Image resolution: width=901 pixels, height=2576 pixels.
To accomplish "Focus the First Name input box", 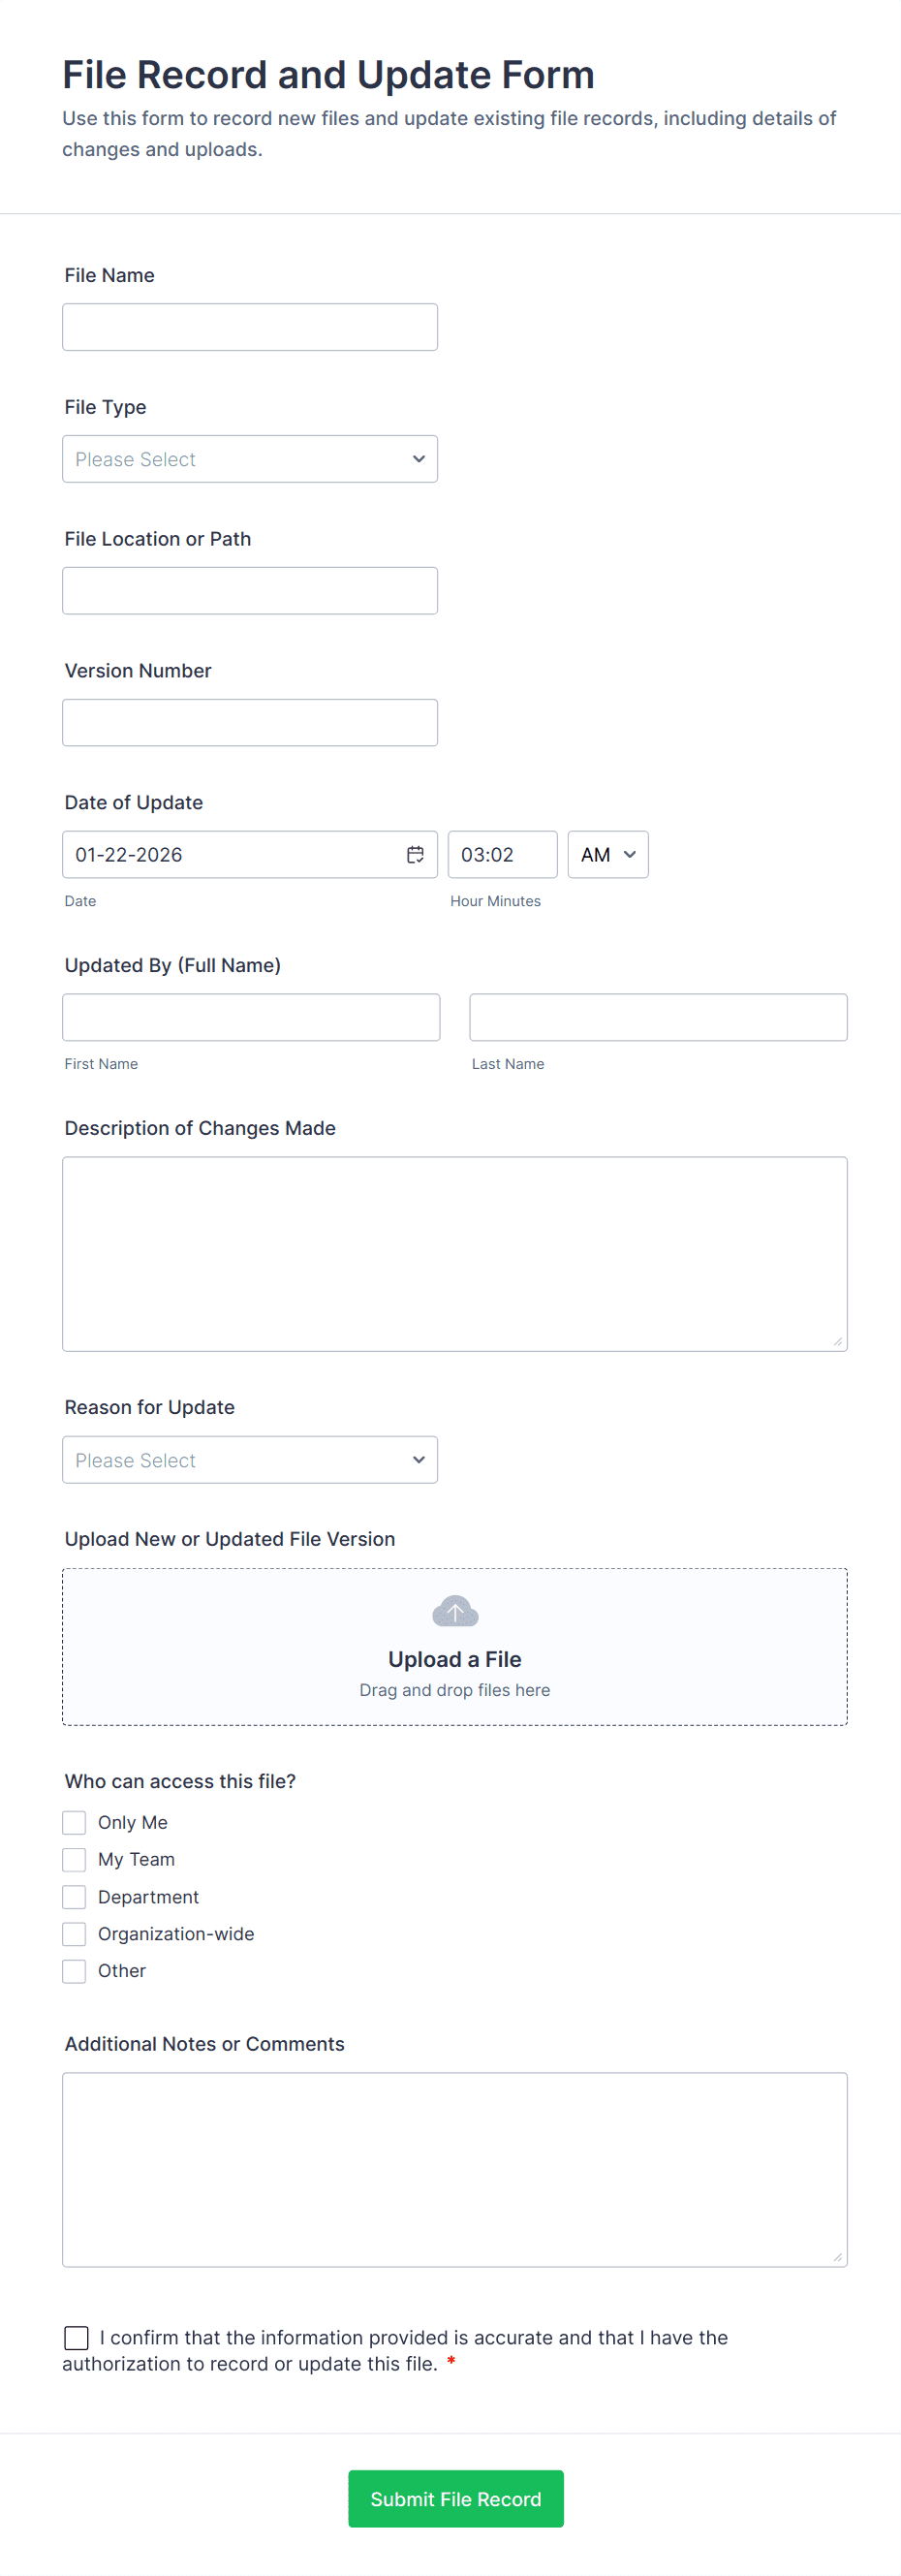I will (x=251, y=1017).
